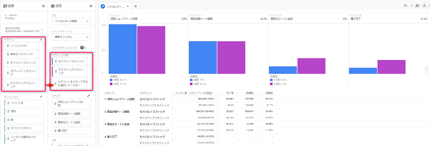
Task: Toggle the ファネルをオープンにする switch
Action: tap(83, 48)
